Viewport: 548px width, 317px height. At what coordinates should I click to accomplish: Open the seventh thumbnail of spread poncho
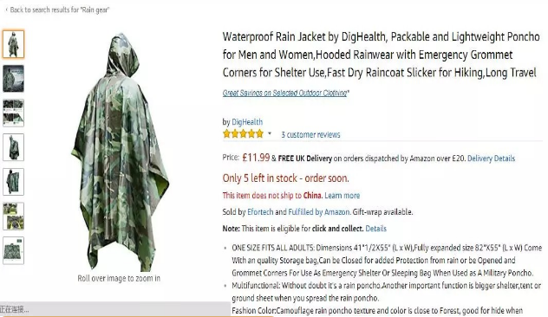pyautogui.click(x=13, y=250)
